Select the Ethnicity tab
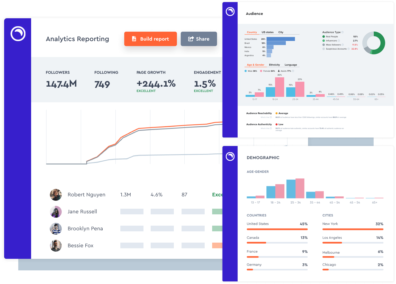The width and height of the screenshot is (396, 284). click(274, 65)
